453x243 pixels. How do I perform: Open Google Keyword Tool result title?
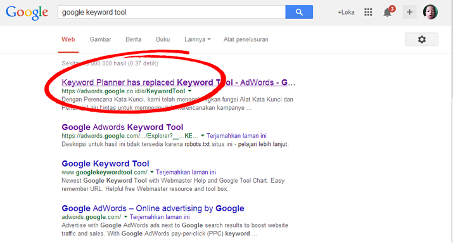point(105,164)
